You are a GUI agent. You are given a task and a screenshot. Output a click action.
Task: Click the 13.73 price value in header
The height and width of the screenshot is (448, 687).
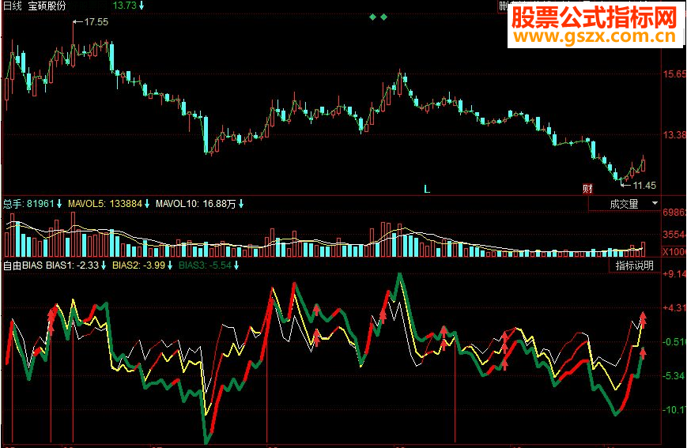(x=124, y=6)
